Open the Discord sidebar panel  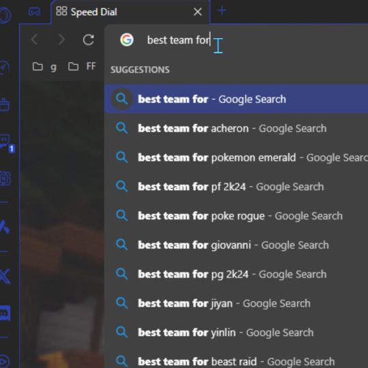pyautogui.click(x=5, y=313)
